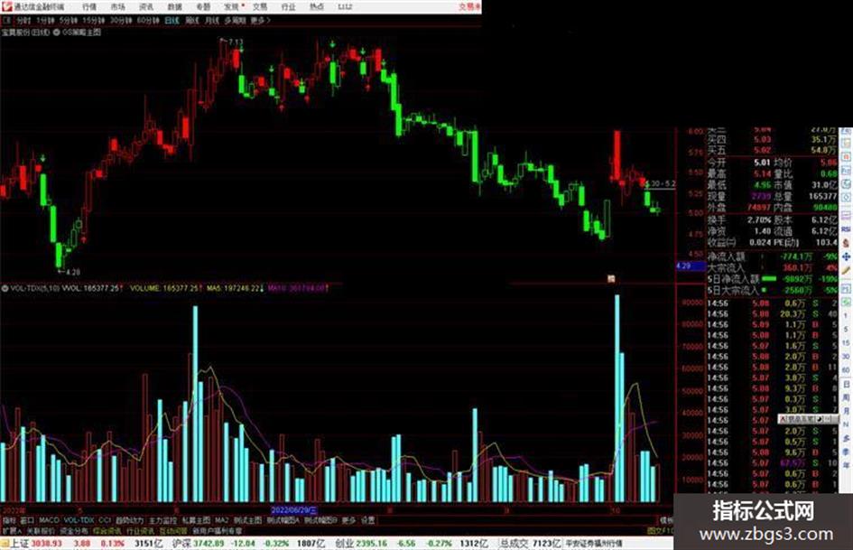Click the 换手 2.70% value row
The width and height of the screenshot is (853, 550).
(740, 220)
